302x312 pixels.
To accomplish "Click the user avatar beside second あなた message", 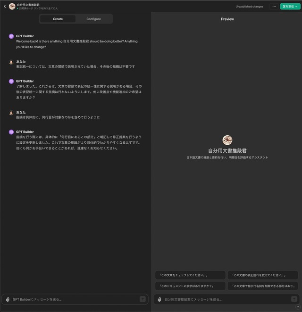I will click(x=11, y=113).
